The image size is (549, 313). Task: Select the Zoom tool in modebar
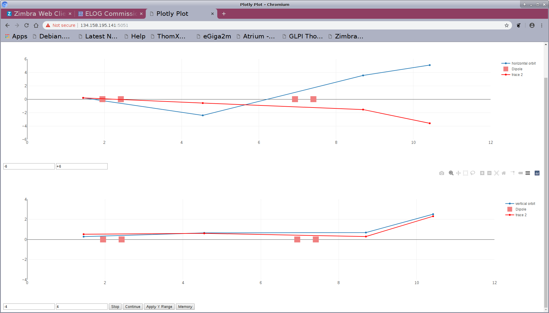click(x=451, y=173)
